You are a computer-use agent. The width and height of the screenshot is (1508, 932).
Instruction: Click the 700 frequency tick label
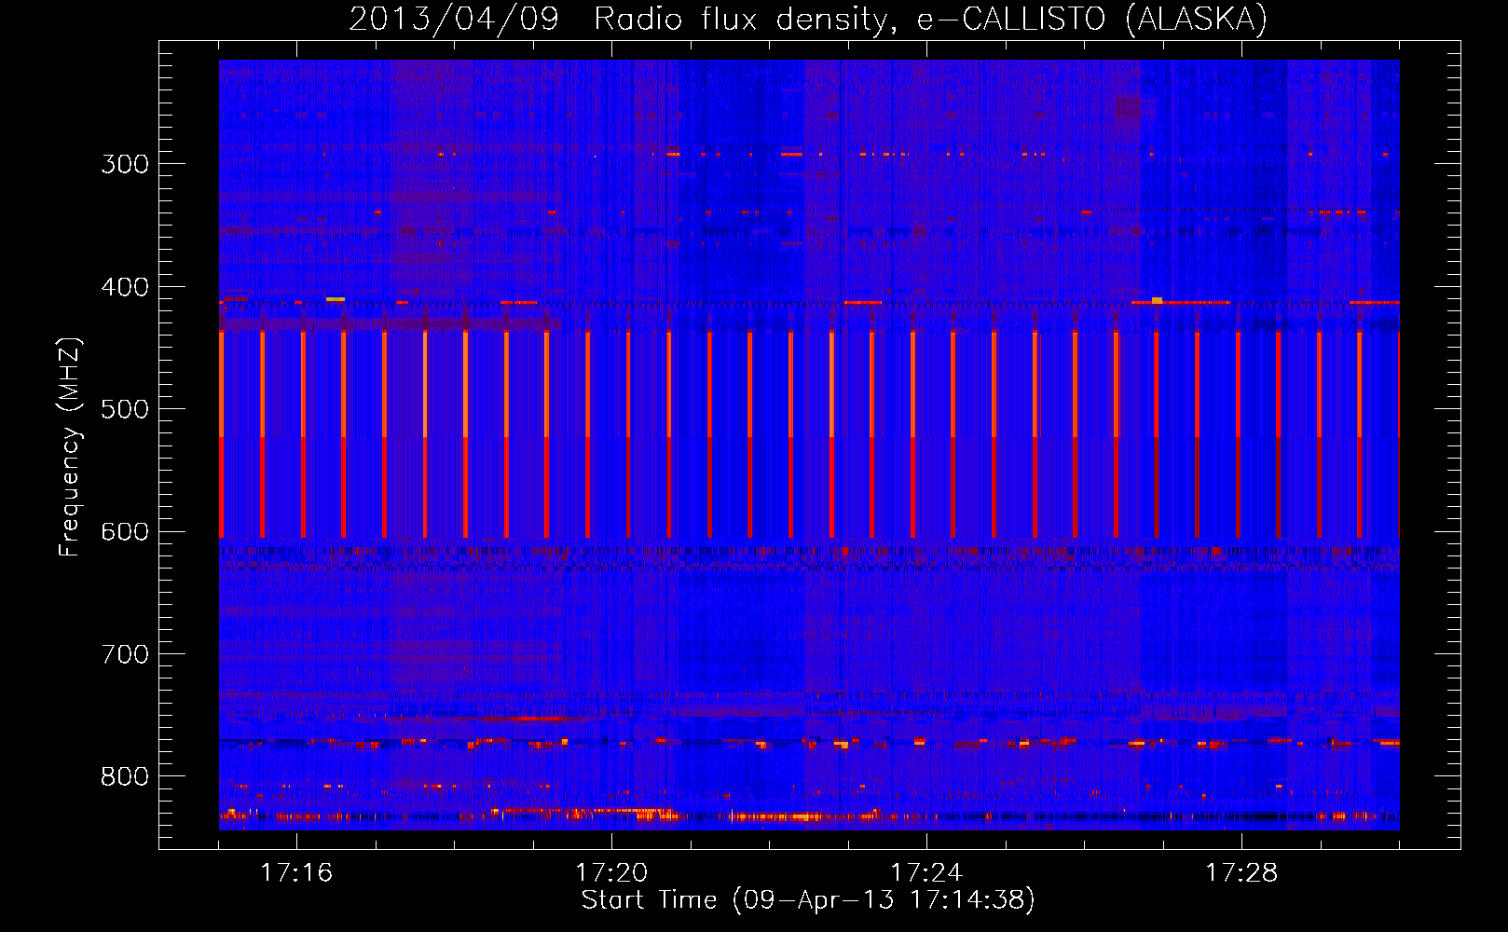coord(125,654)
